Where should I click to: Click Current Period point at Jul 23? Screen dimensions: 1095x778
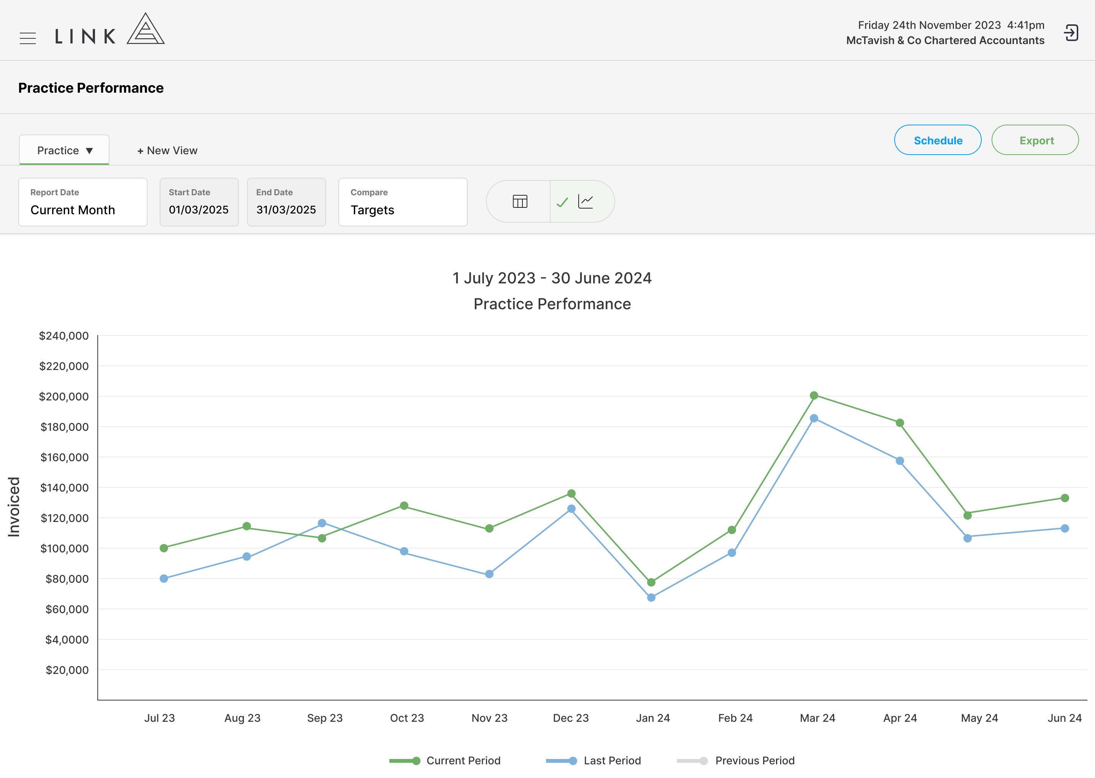164,548
